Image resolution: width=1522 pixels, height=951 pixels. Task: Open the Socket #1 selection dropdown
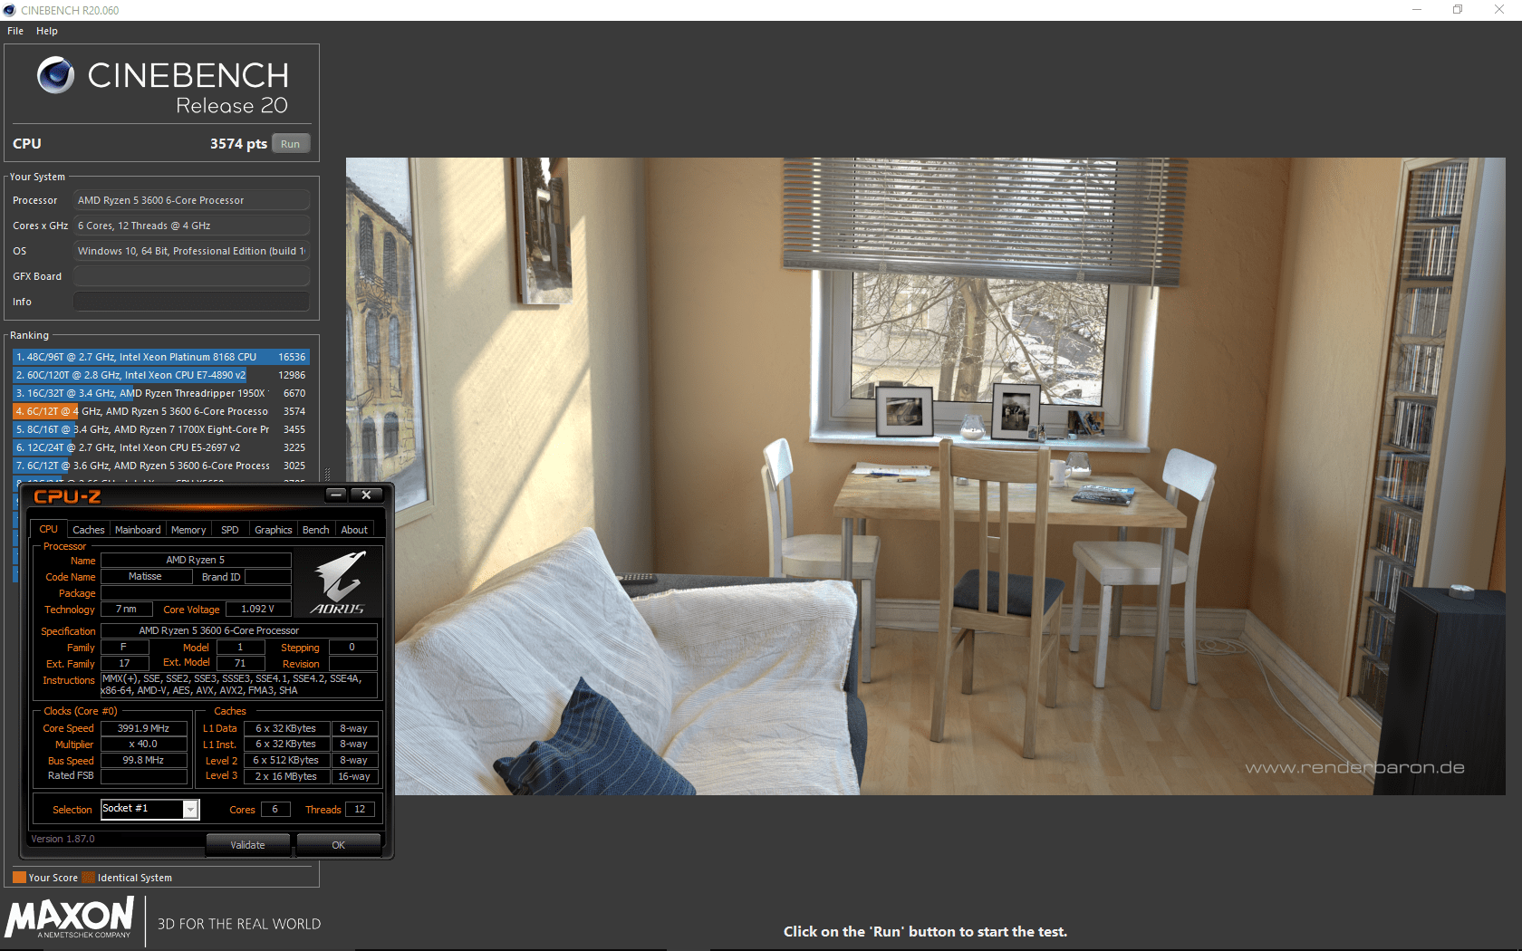tap(190, 810)
